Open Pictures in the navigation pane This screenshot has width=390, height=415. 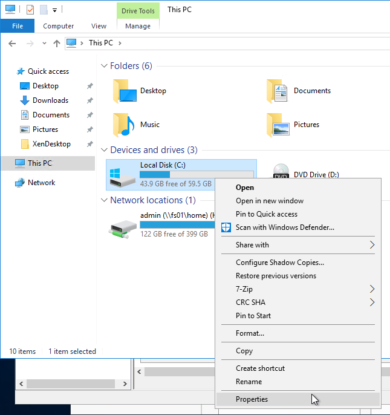[45, 129]
